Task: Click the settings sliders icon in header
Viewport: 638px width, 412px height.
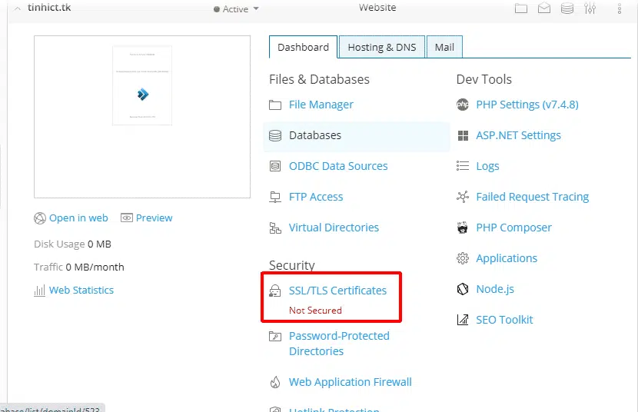Action: pos(590,8)
